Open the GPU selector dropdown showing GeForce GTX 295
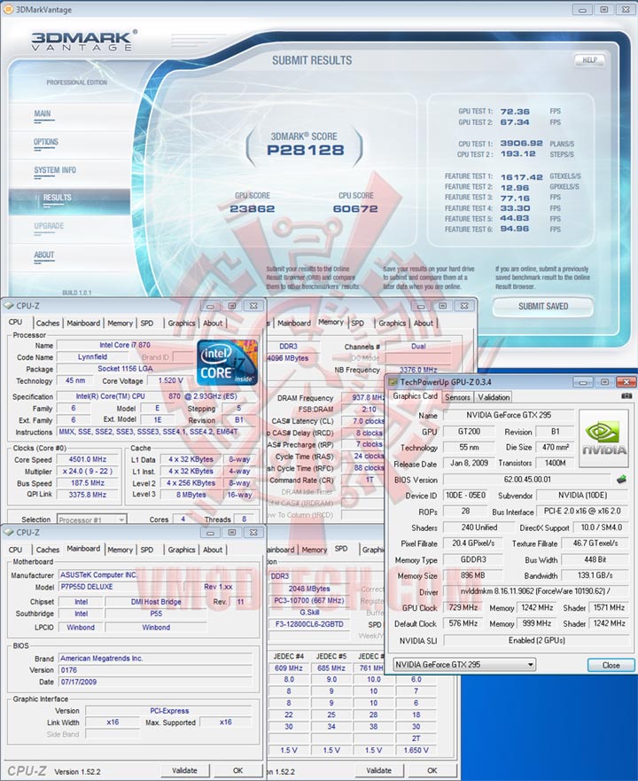Image resolution: width=638 pixels, height=781 pixels. pos(464,665)
